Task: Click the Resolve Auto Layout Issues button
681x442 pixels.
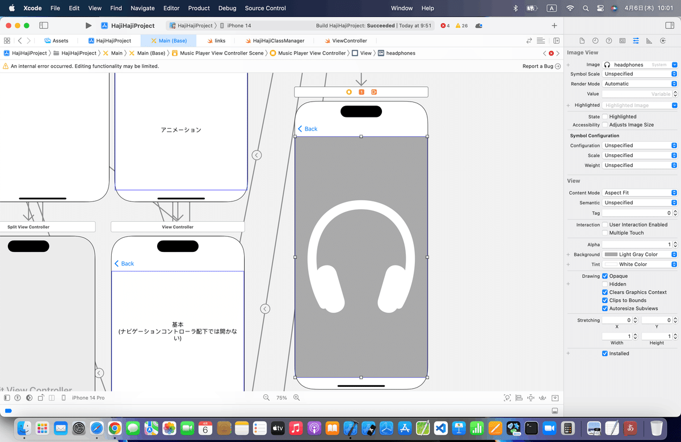Action: [543, 398]
